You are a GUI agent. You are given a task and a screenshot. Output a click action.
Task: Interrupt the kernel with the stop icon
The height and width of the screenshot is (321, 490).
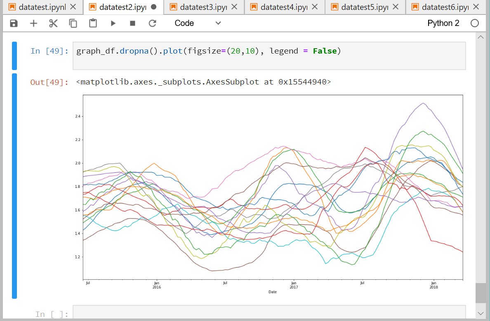132,23
